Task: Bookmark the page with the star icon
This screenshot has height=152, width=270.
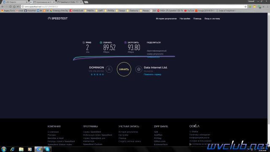Action: pos(246,7)
